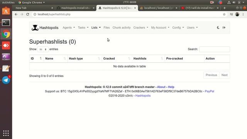Viewport: 247px width, 139px height.
Task: Click the Google Chrome dock icon
Action: tap(6, 34)
